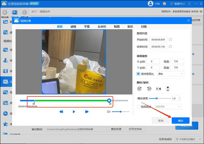Fast-forward the video preview
Image resolution: width=204 pixels, height=144 pixels.
click(87, 112)
